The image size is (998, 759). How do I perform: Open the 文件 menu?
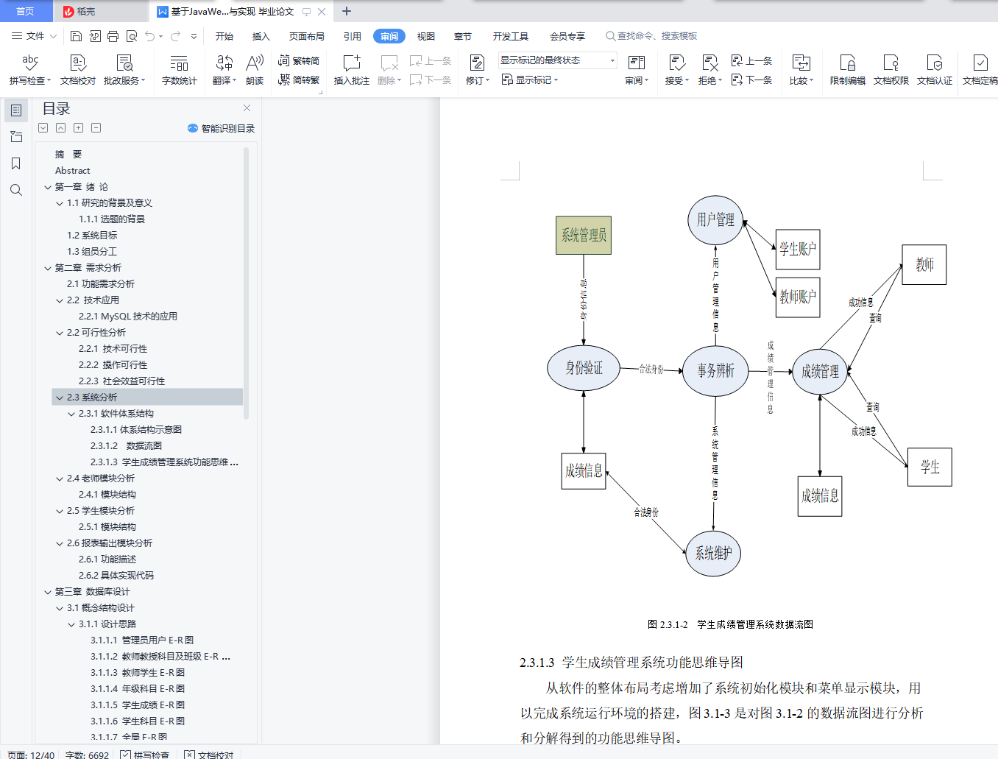point(34,36)
